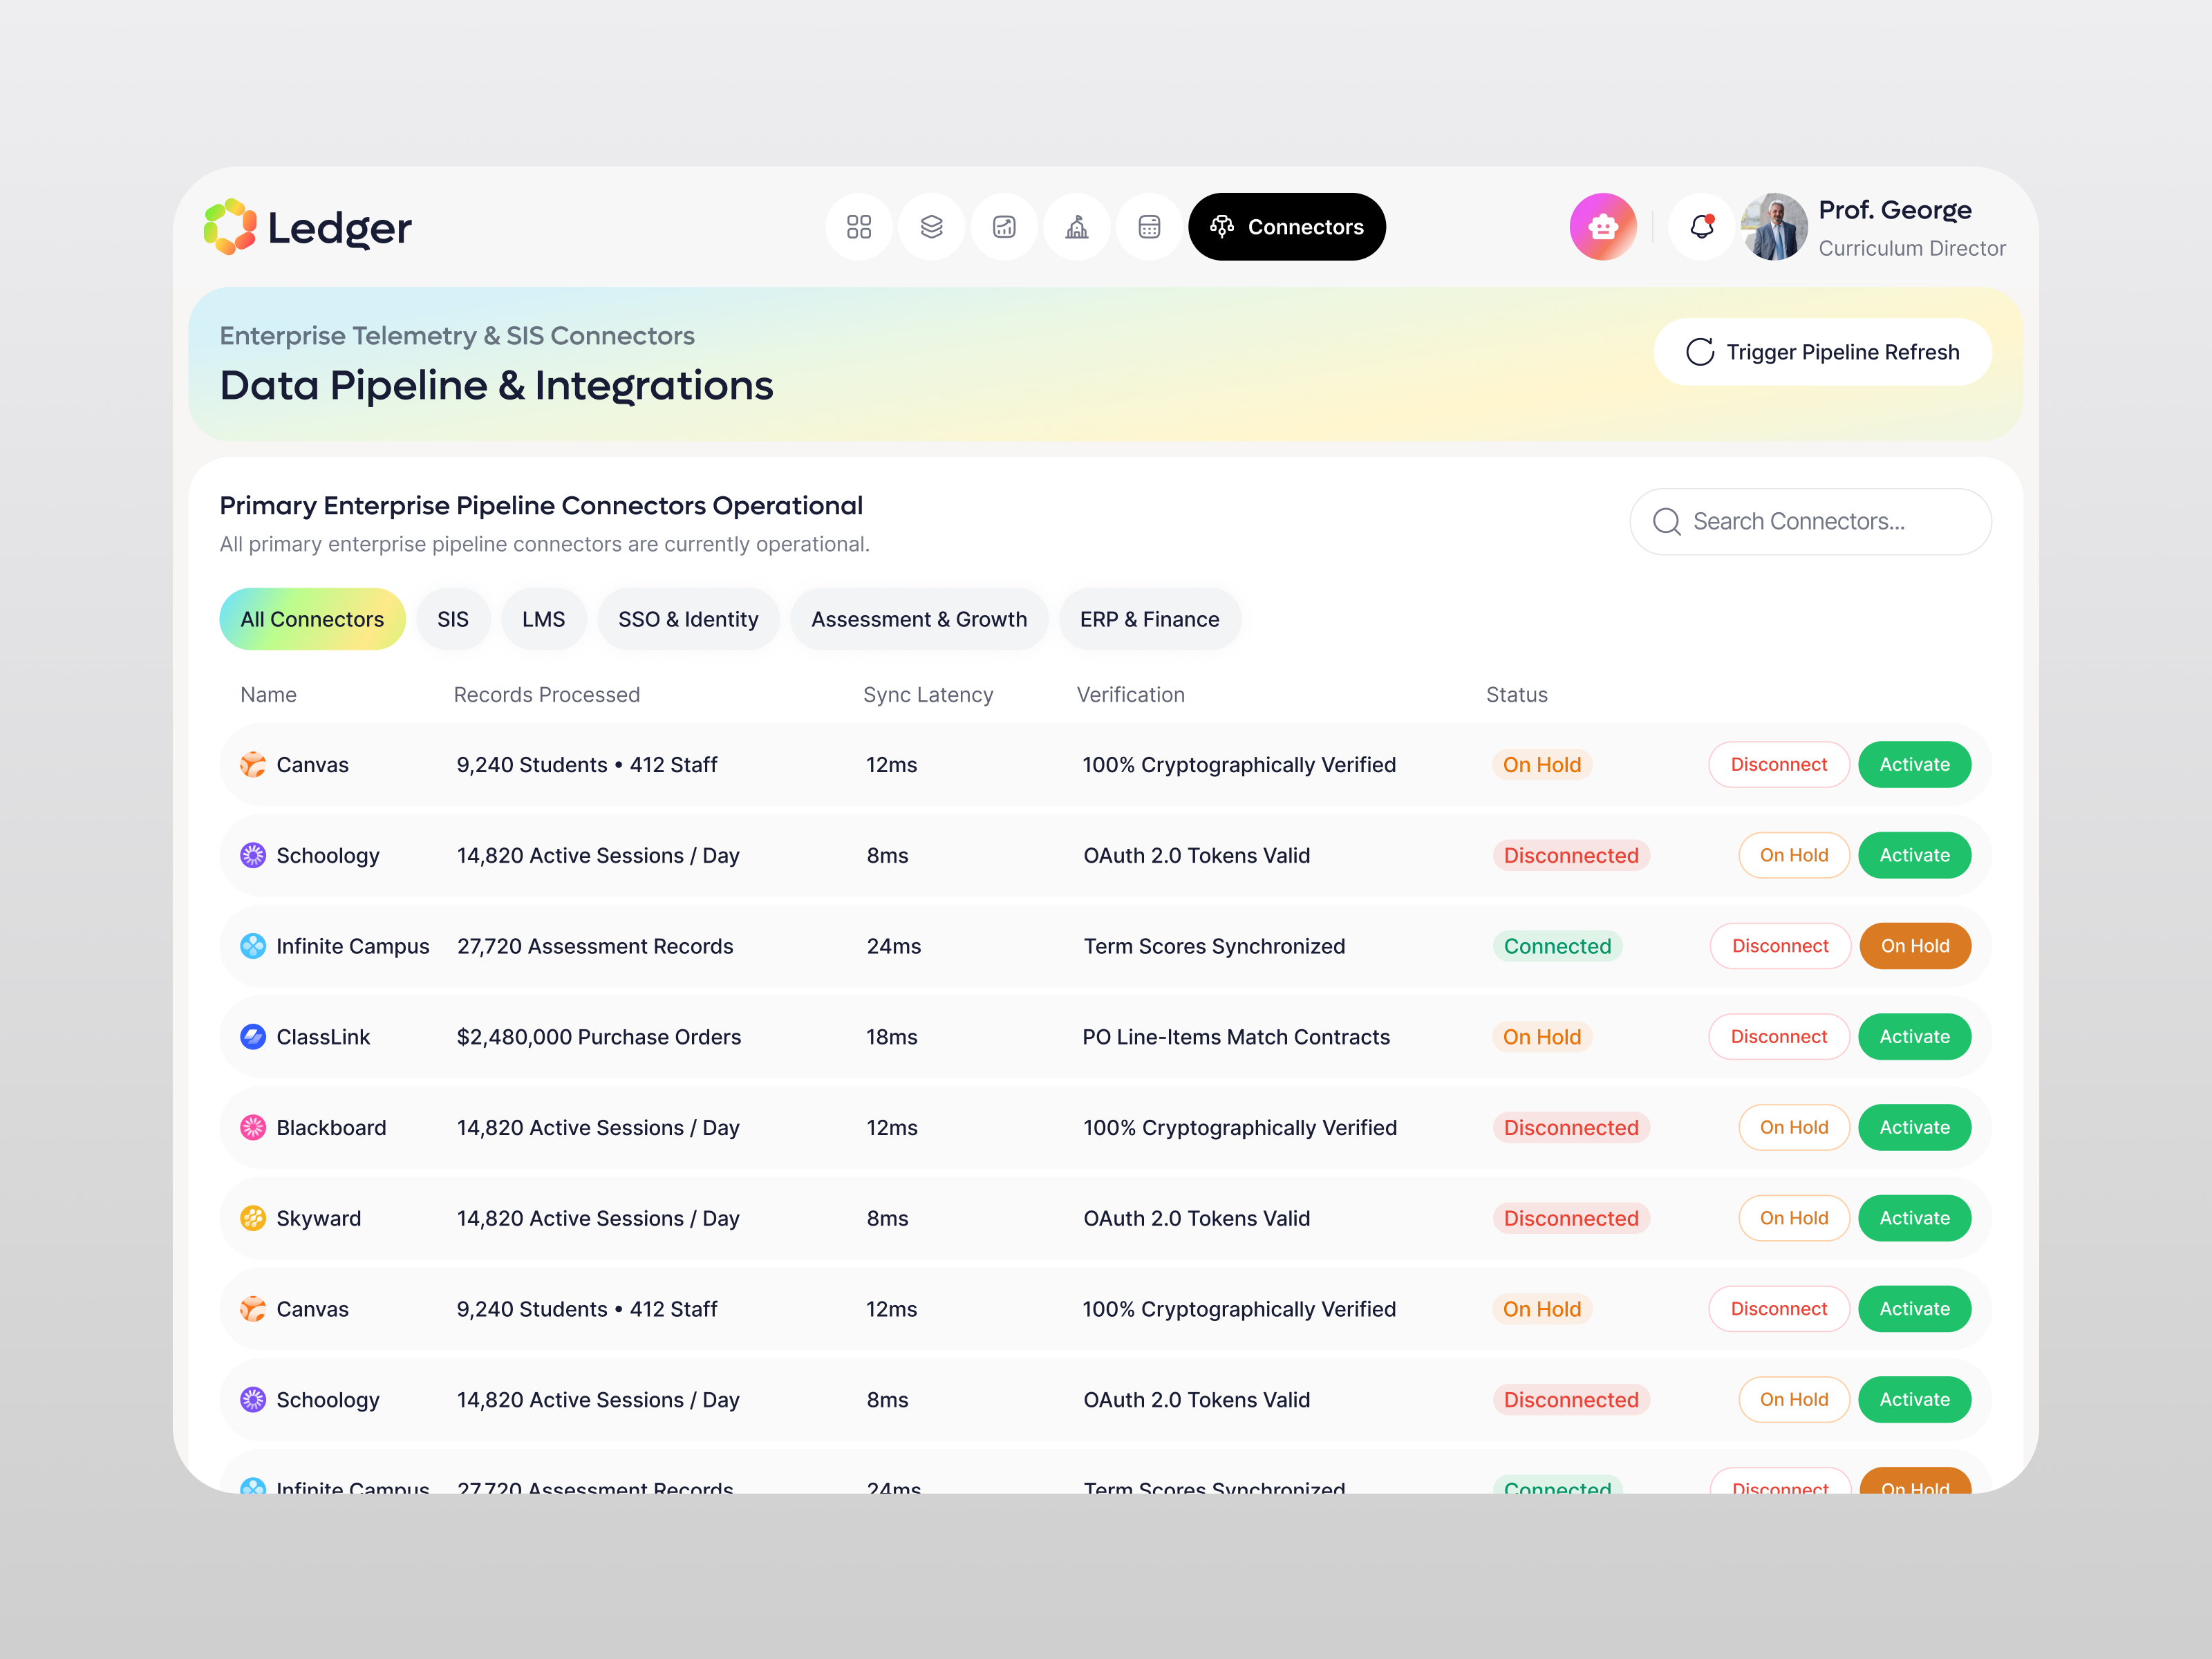
Task: Click the Records Processed column header
Action: [x=546, y=695]
